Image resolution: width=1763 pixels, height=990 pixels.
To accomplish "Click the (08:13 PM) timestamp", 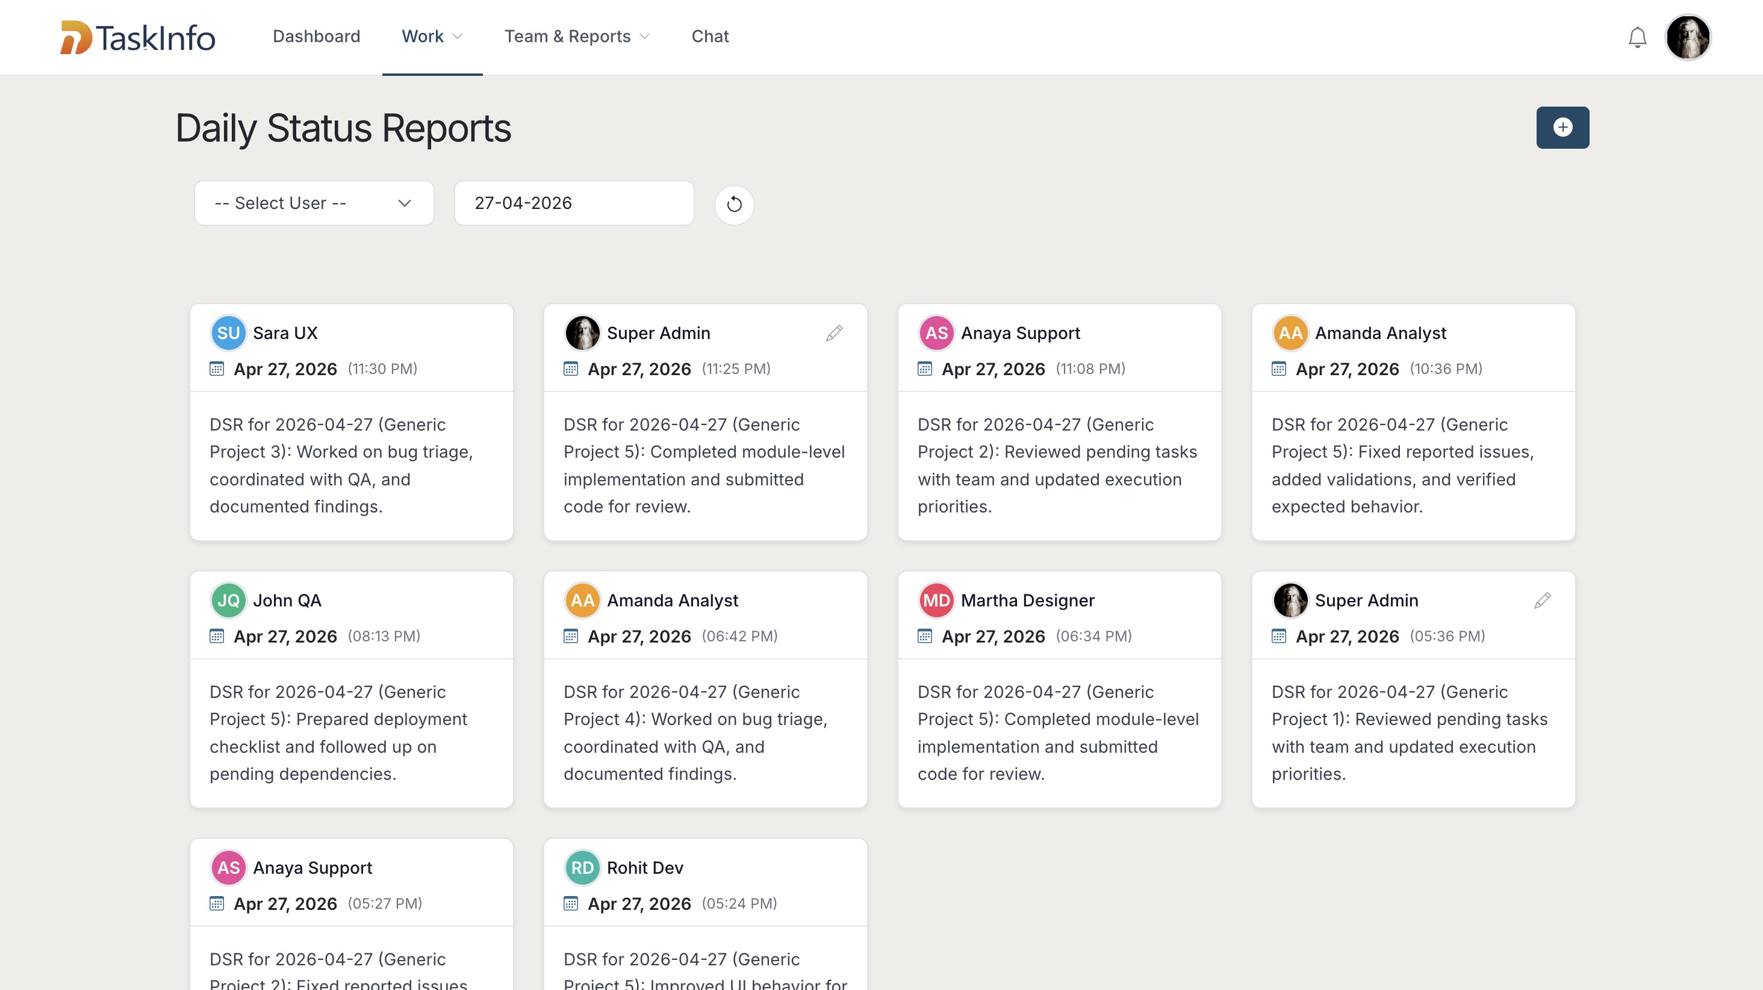I will coord(384,636).
